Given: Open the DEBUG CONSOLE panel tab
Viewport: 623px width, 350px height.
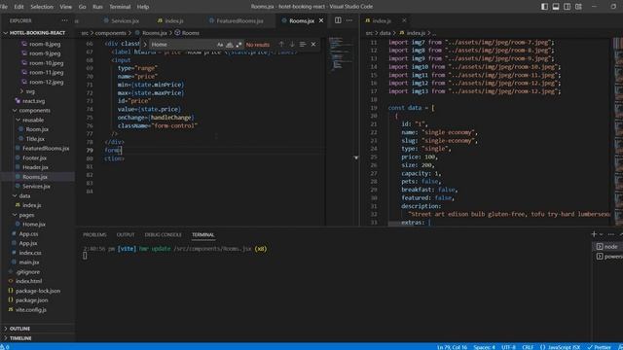Looking at the screenshot, I should point(163,235).
